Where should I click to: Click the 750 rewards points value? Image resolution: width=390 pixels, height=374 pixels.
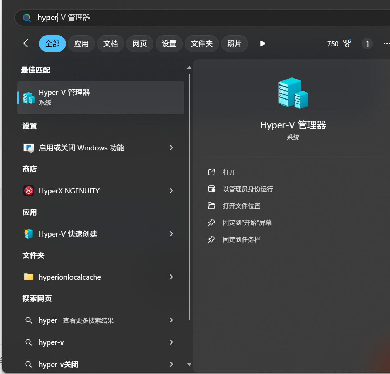pyautogui.click(x=333, y=44)
